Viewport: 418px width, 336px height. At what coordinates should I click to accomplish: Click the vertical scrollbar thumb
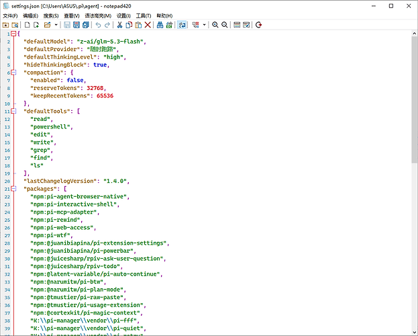click(x=414, y=100)
